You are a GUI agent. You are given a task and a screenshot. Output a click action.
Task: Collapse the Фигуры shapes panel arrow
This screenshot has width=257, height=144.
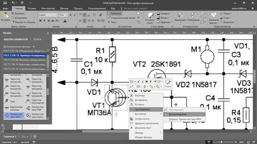[48, 33]
